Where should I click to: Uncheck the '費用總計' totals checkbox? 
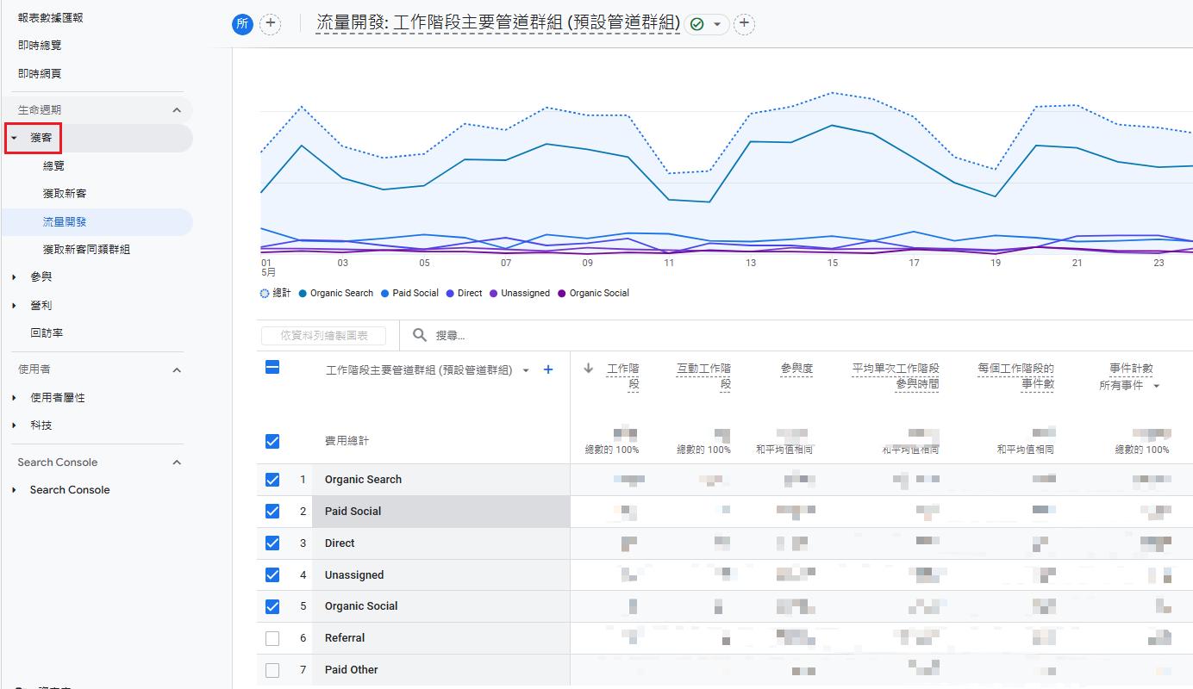coord(272,441)
